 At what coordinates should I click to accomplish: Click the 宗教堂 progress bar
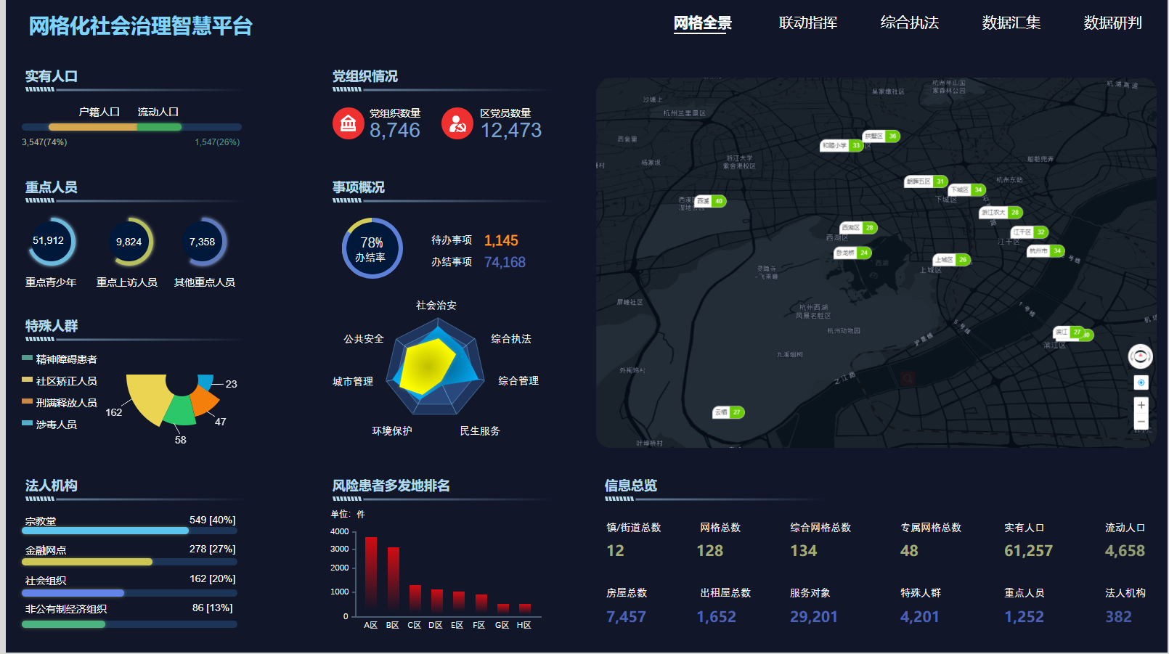point(130,531)
